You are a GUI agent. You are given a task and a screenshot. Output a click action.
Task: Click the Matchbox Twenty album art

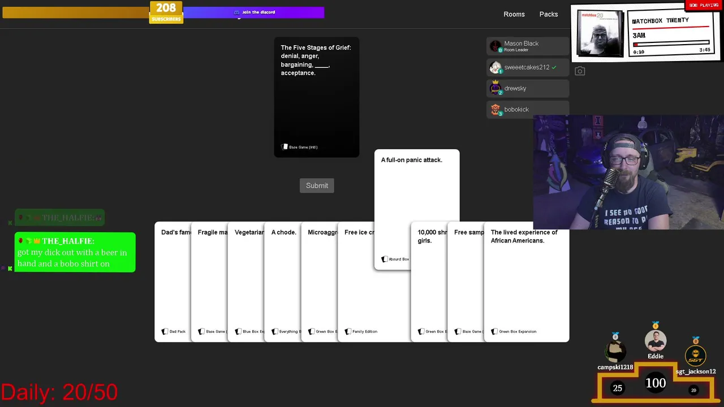pyautogui.click(x=600, y=33)
